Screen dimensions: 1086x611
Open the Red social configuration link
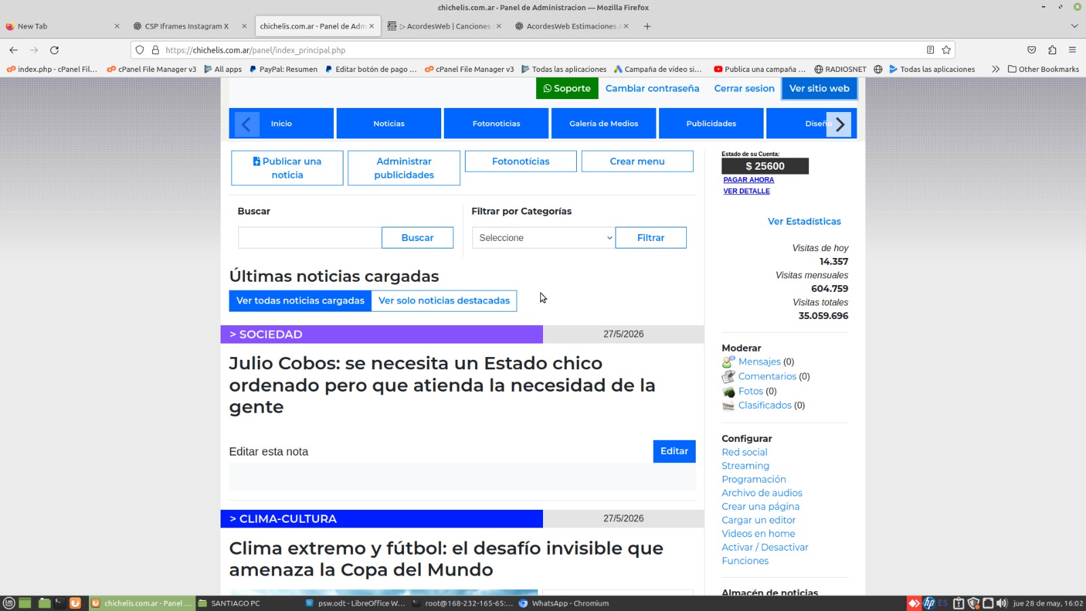(744, 452)
